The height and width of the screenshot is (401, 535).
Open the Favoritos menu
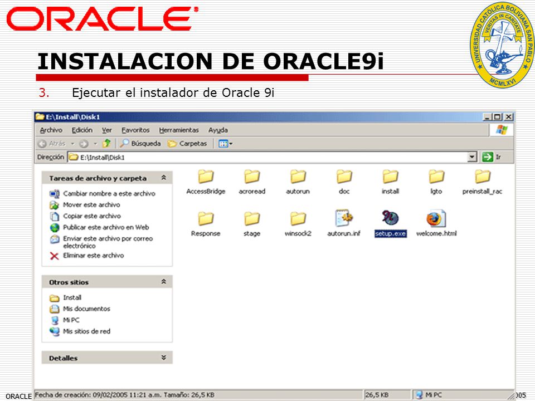[x=135, y=130]
